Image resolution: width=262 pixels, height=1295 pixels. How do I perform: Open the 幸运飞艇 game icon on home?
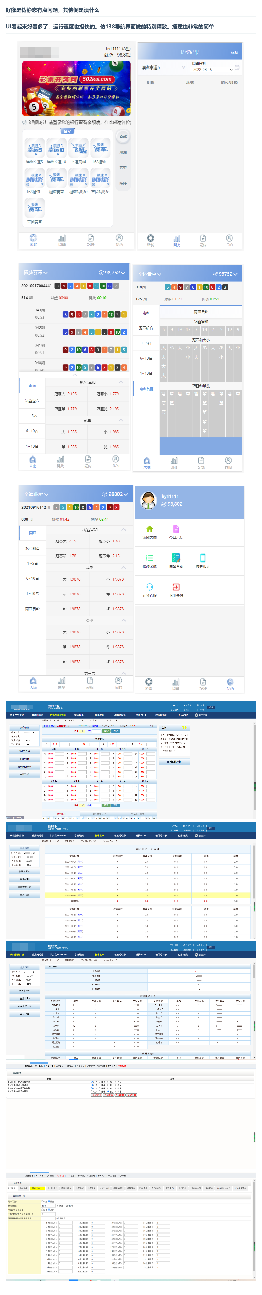[x=78, y=148]
